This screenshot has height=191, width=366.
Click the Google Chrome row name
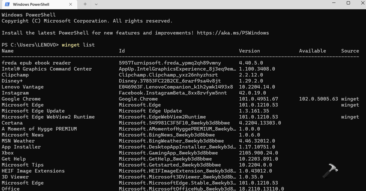[x=21, y=99]
